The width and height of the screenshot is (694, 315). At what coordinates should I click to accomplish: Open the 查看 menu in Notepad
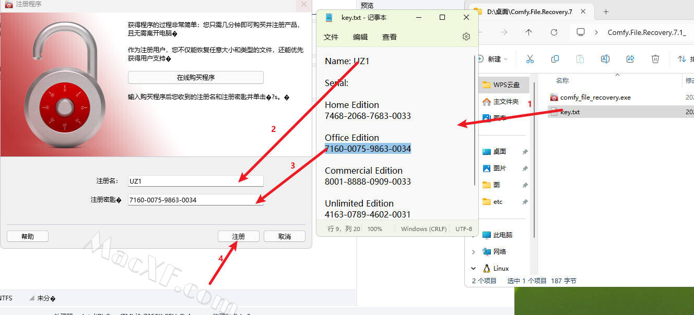[390, 37]
